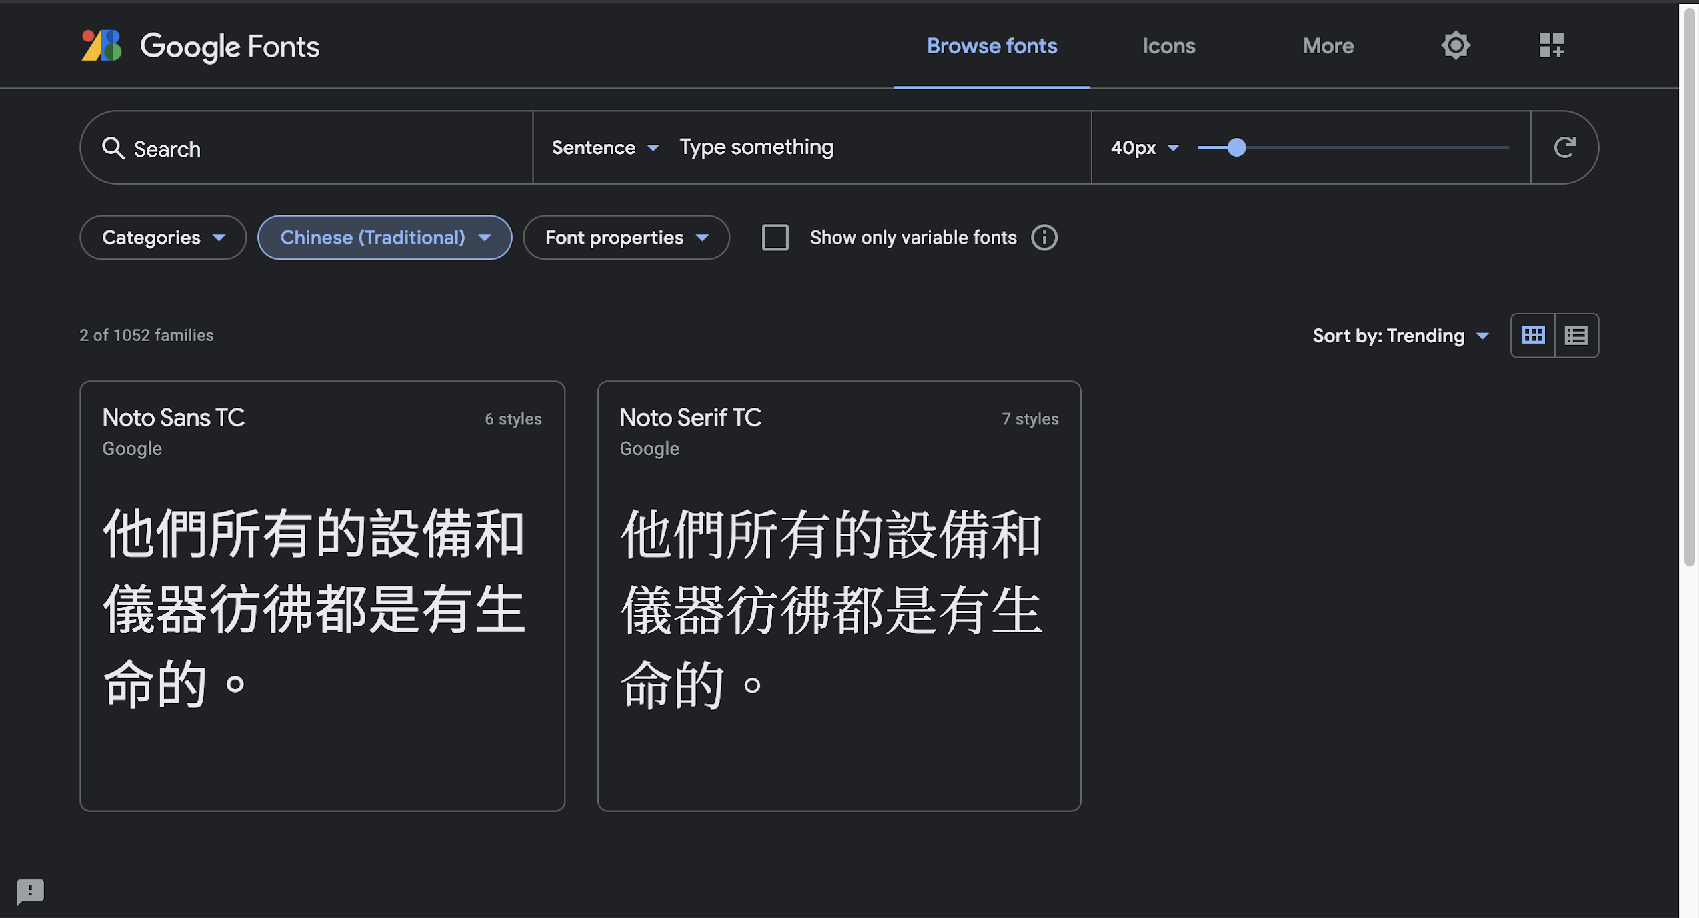This screenshot has height=918, width=1699.
Task: Reset preview settings with the refresh icon
Action: click(1564, 147)
